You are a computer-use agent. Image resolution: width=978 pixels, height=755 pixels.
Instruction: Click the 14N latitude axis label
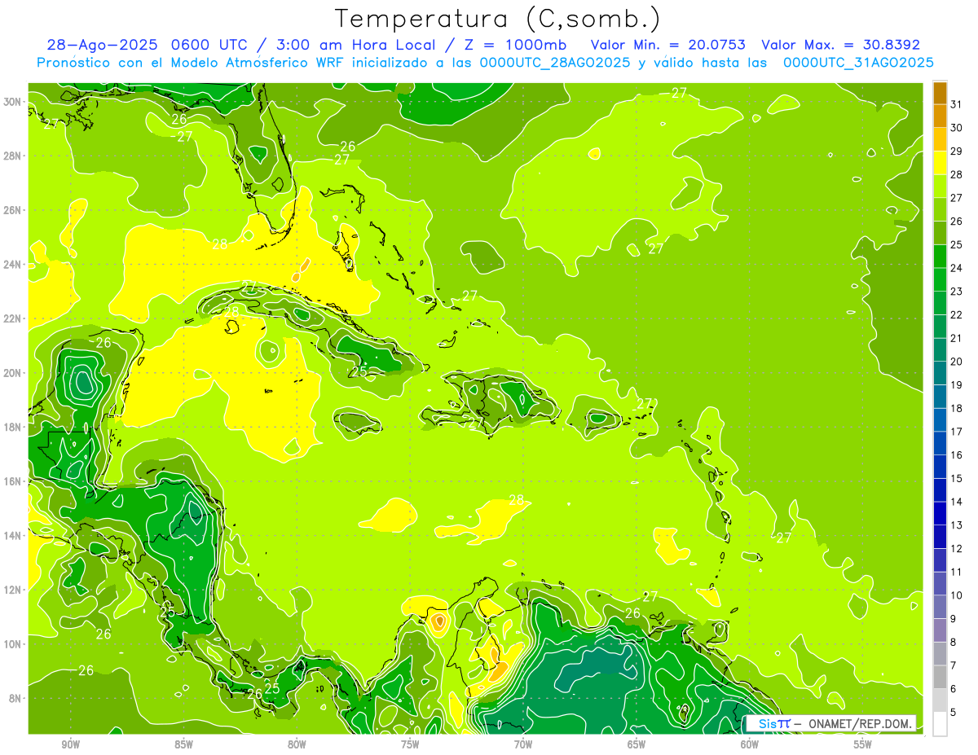point(14,535)
